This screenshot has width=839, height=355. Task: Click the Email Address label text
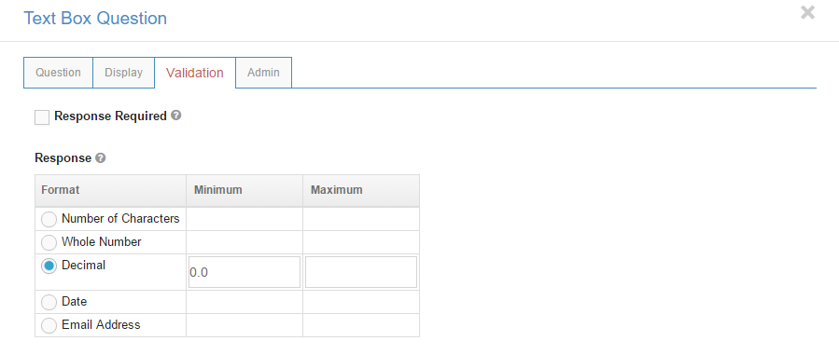pos(101,324)
